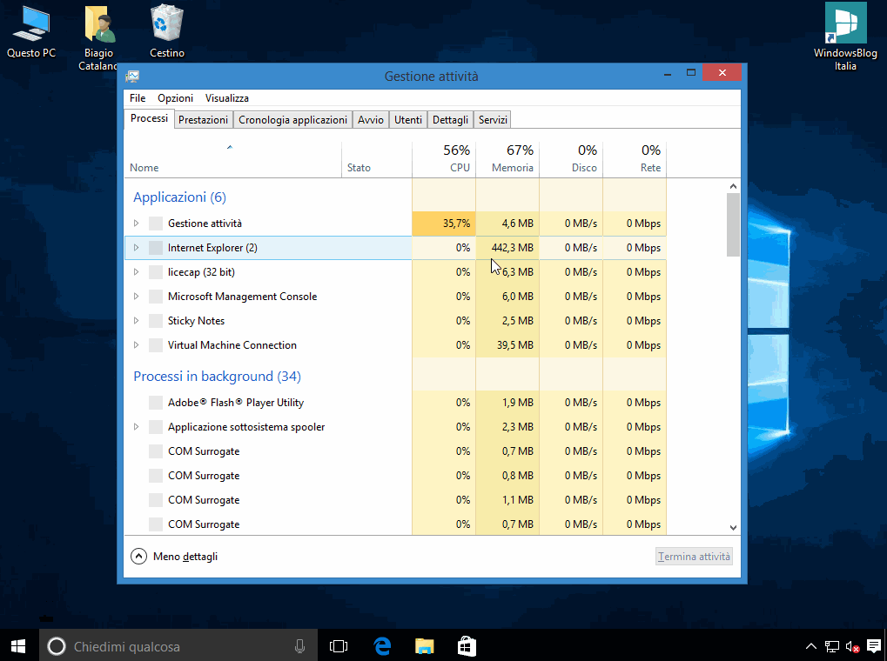Select the 35,7% CPU cell
This screenshot has height=661, width=887.
click(444, 224)
